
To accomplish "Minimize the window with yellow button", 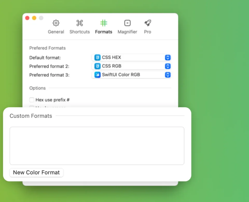I will tap(34, 18).
